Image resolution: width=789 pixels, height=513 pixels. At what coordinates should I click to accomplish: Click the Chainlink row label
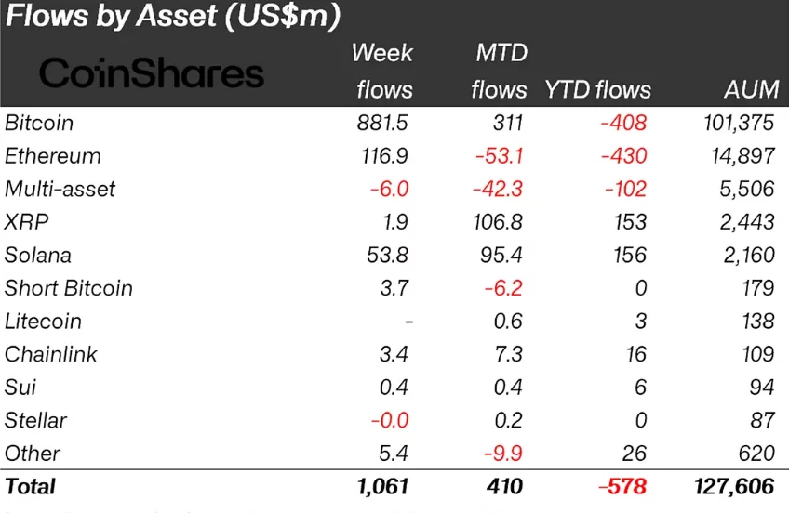pyautogui.click(x=51, y=354)
